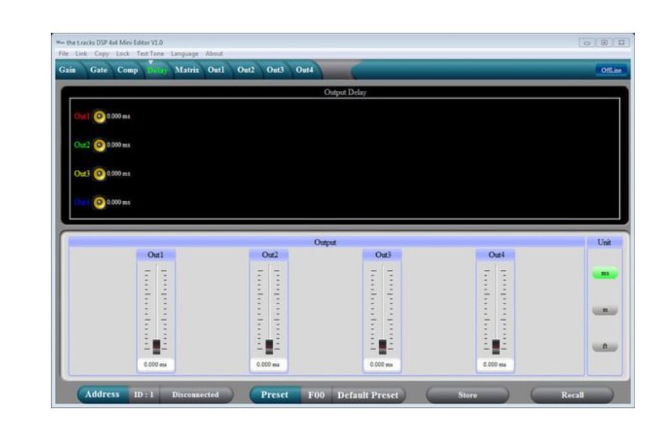Open the Out3 tab
The width and height of the screenshot is (672, 427).
(275, 70)
